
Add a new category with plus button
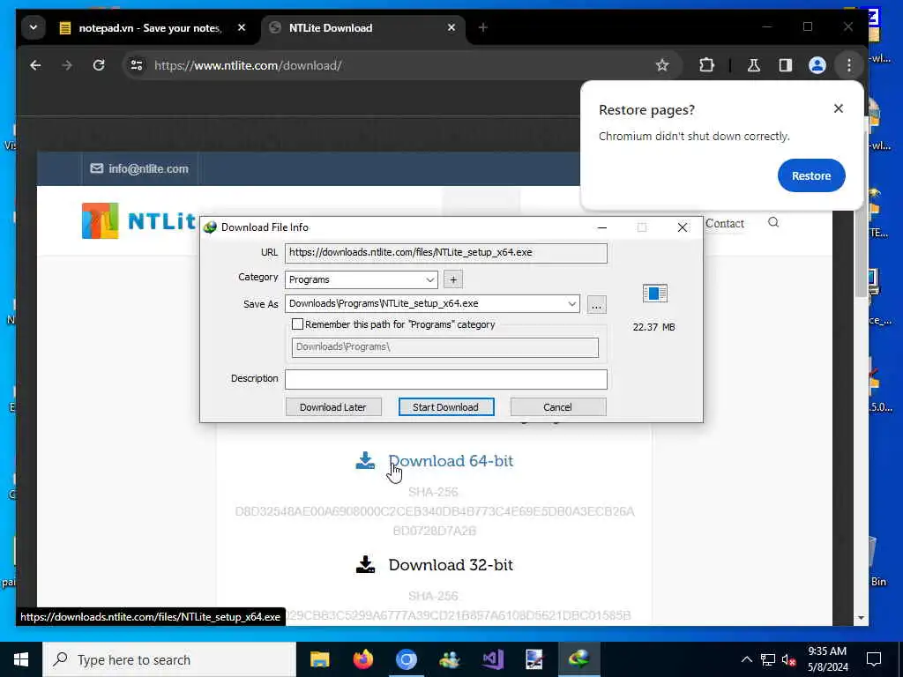click(453, 279)
